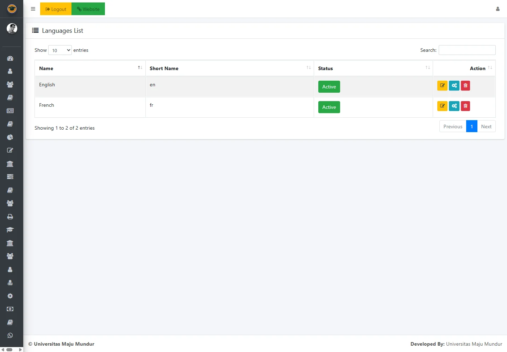The width and height of the screenshot is (507, 352).
Task: Open the newspaper icon in the sidebar
Action: pyautogui.click(x=10, y=111)
